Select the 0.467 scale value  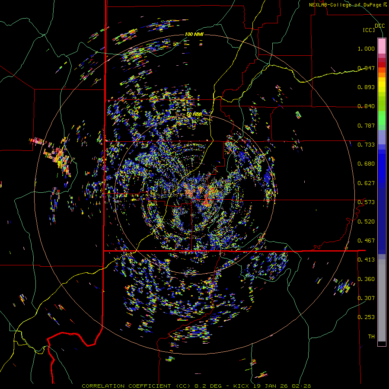(366, 241)
